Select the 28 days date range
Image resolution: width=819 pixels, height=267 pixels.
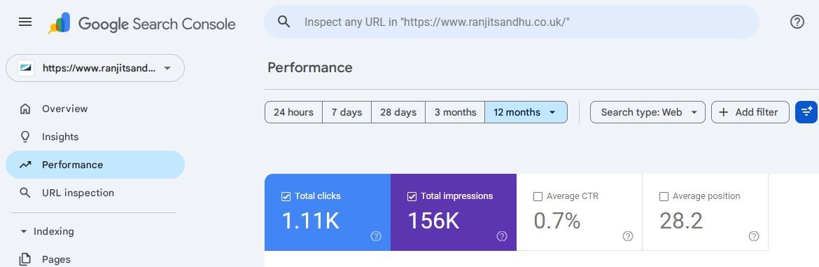tap(398, 112)
